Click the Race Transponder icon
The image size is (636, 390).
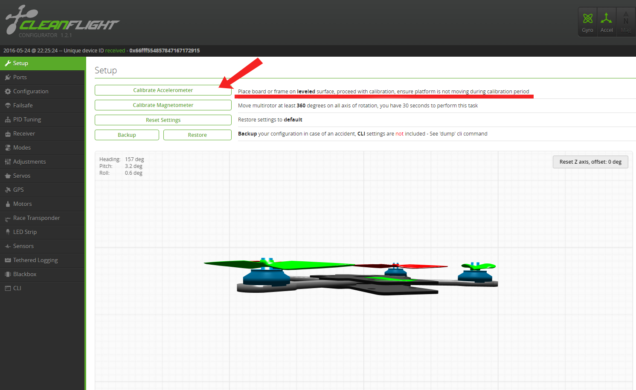coord(8,219)
